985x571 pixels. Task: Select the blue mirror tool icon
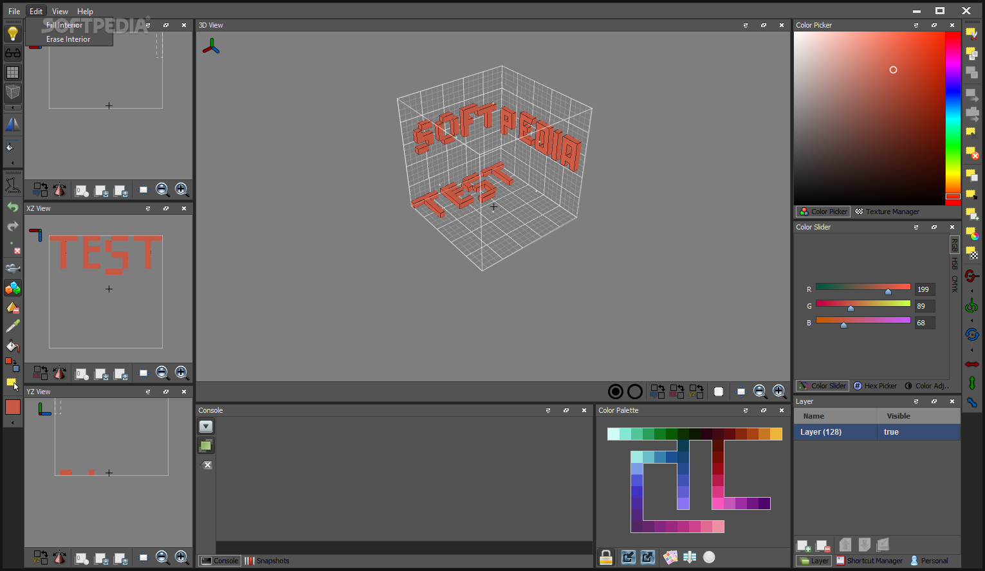pyautogui.click(x=13, y=124)
